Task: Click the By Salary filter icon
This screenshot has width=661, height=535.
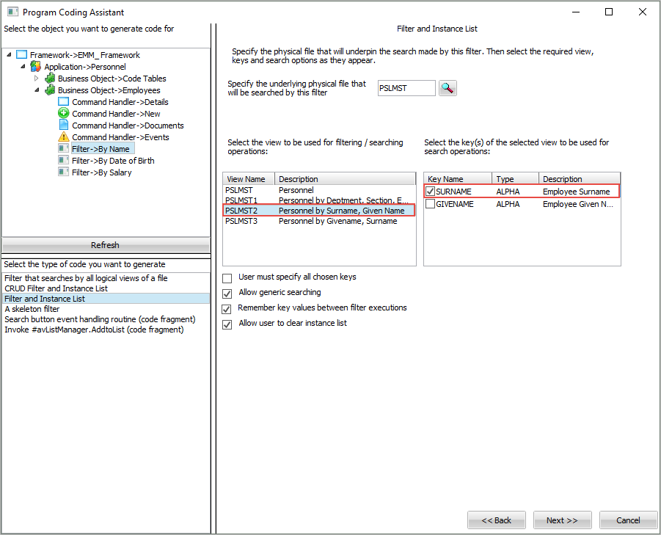Action: click(x=63, y=172)
